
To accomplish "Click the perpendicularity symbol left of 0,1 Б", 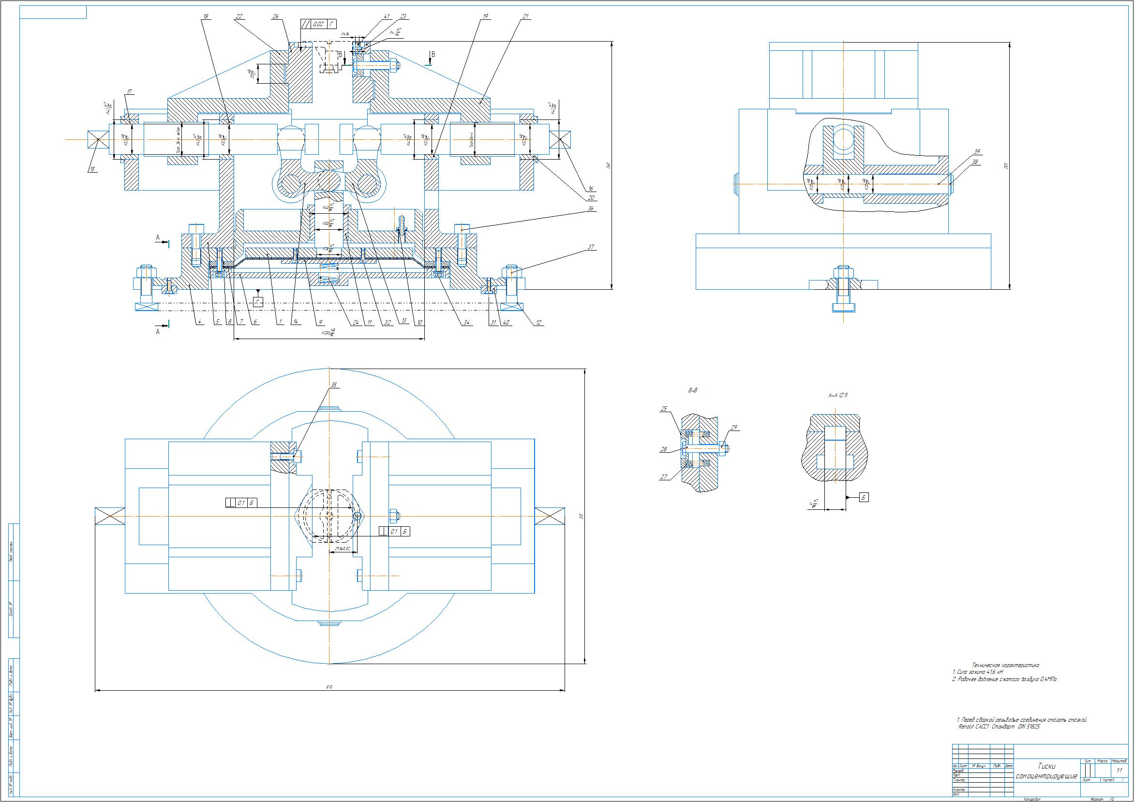I will [230, 503].
